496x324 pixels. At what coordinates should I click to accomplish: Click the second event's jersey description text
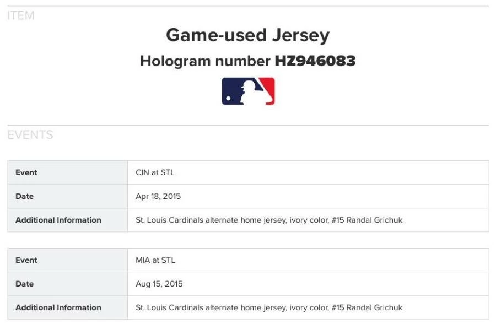pyautogui.click(x=269, y=307)
